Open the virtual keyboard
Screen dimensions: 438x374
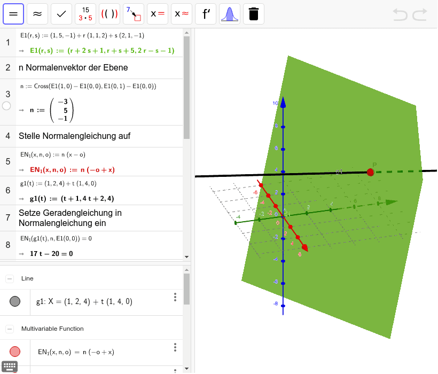(x=10, y=367)
